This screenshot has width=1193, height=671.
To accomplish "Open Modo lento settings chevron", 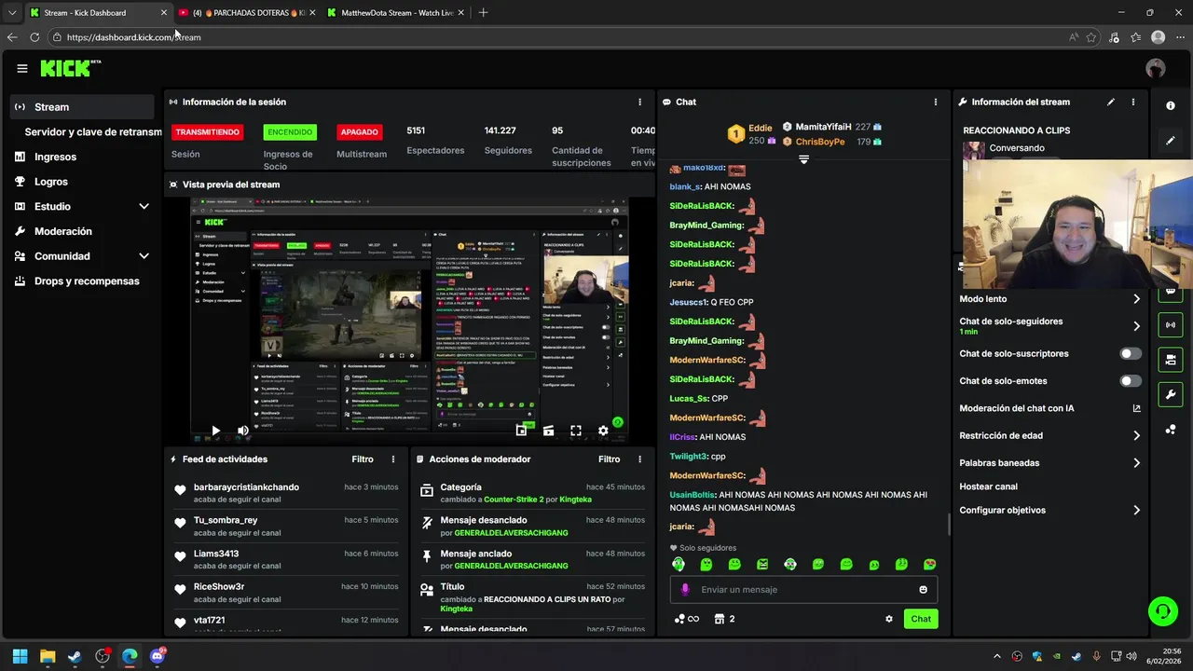I will (1136, 299).
